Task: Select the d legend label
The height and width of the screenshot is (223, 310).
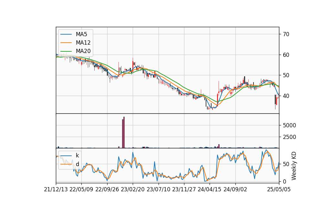Action: point(77,164)
